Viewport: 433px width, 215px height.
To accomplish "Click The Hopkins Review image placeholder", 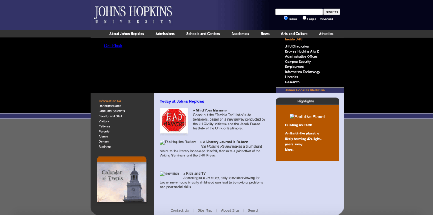I will click(x=178, y=142).
